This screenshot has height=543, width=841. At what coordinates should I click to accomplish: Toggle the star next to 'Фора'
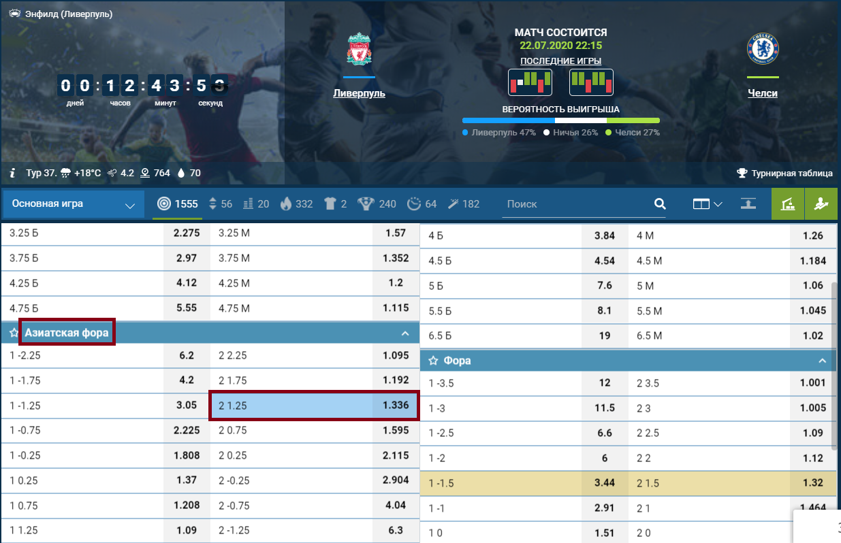(432, 361)
